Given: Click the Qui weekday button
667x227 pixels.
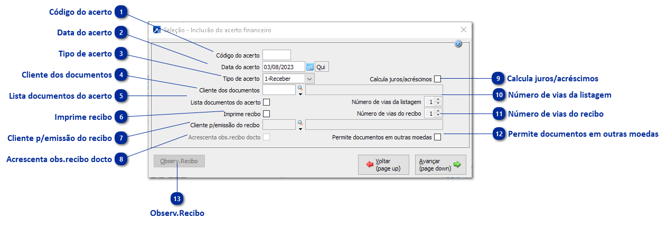Looking at the screenshot, I should coord(321,67).
